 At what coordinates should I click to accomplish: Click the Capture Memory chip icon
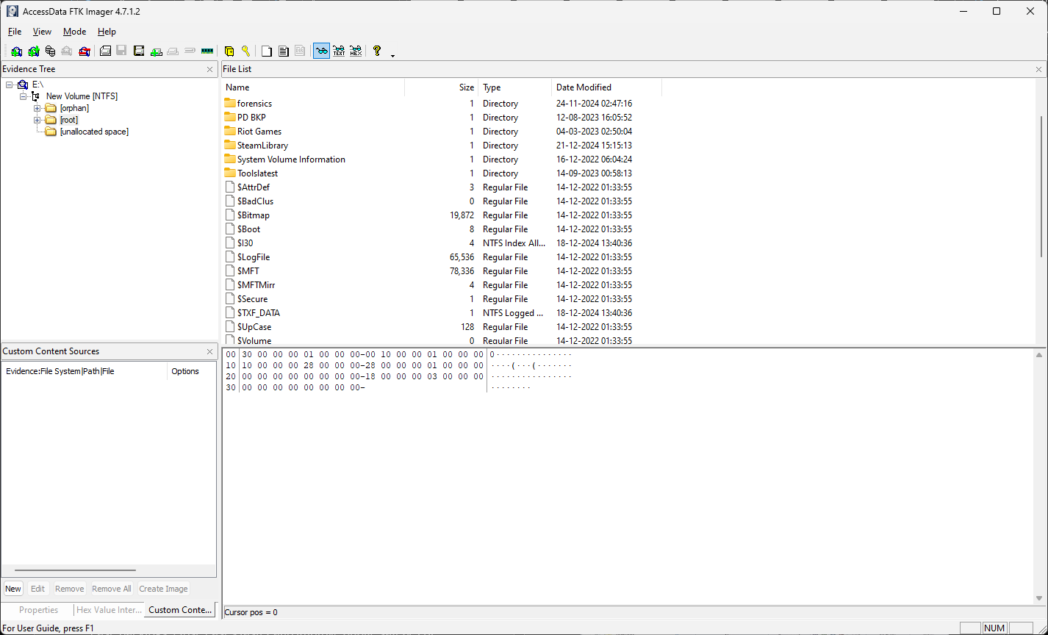pyautogui.click(x=207, y=51)
